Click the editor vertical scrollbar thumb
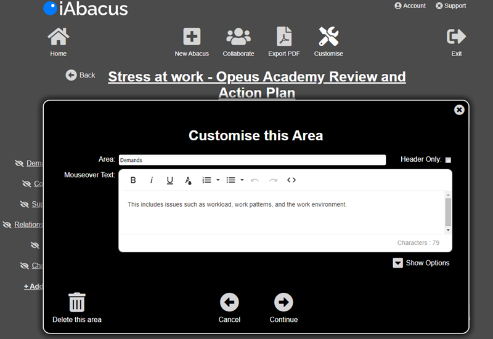493x339 pixels. [x=449, y=212]
